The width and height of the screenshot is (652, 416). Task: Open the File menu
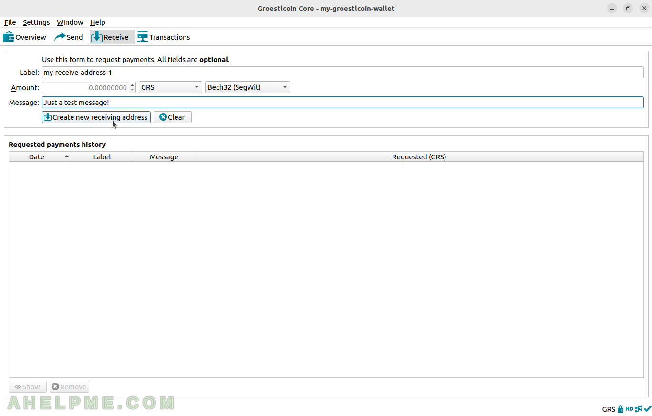click(x=10, y=22)
